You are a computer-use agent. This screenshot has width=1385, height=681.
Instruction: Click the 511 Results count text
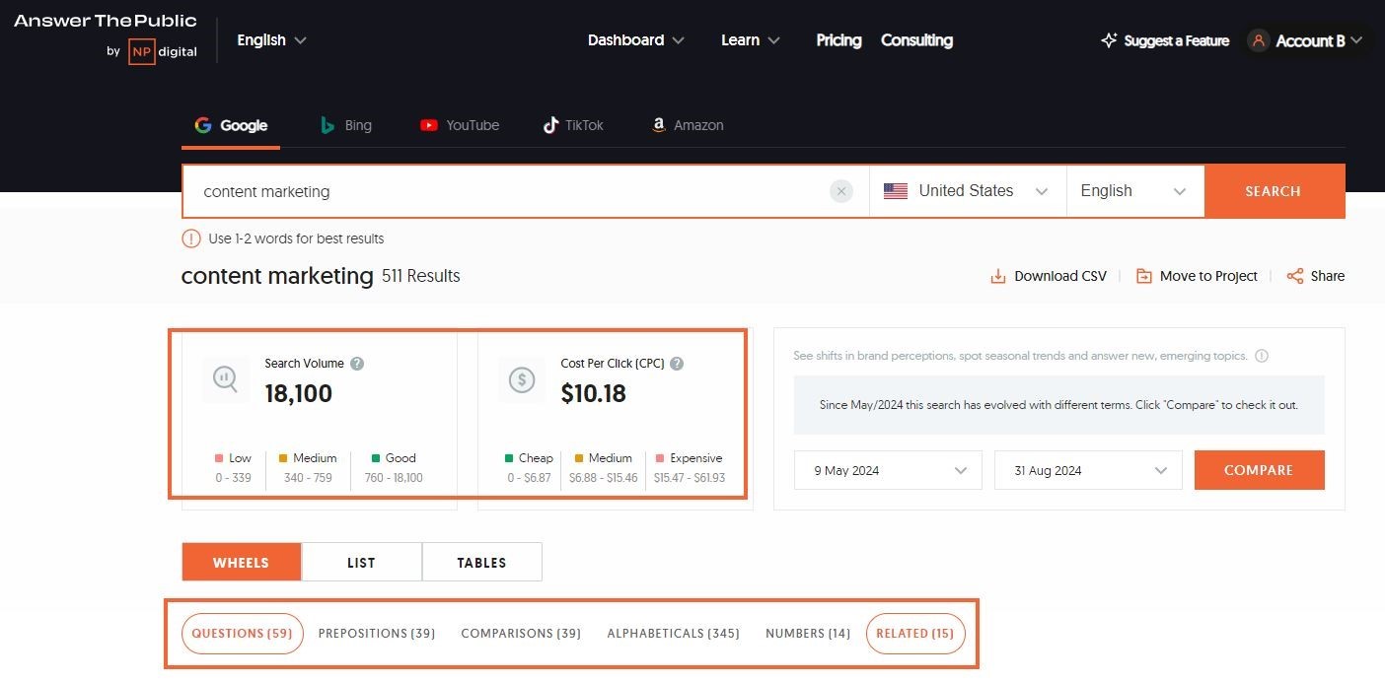tap(421, 276)
